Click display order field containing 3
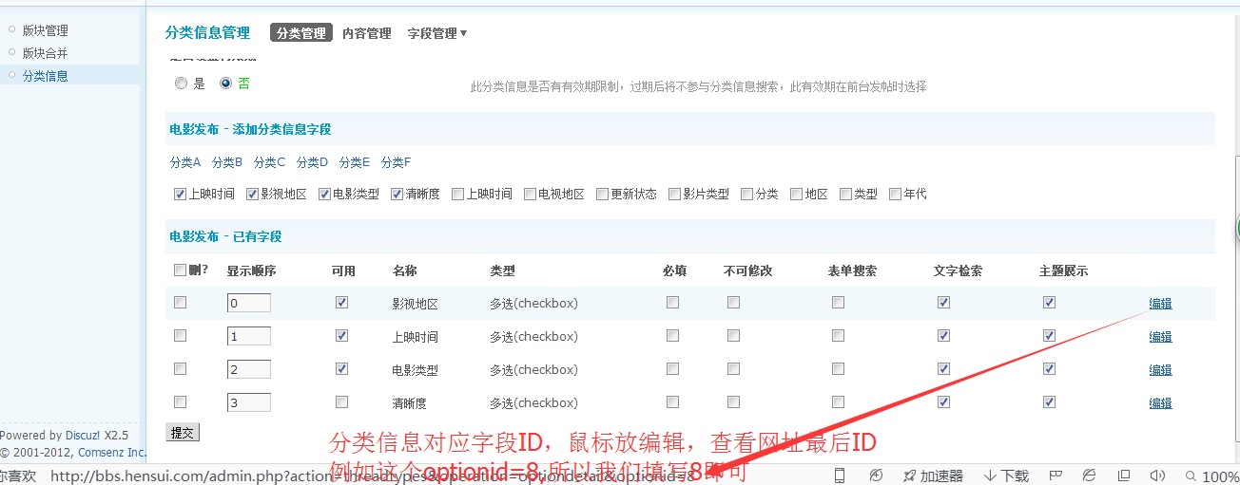The image size is (1240, 485). coord(249,402)
